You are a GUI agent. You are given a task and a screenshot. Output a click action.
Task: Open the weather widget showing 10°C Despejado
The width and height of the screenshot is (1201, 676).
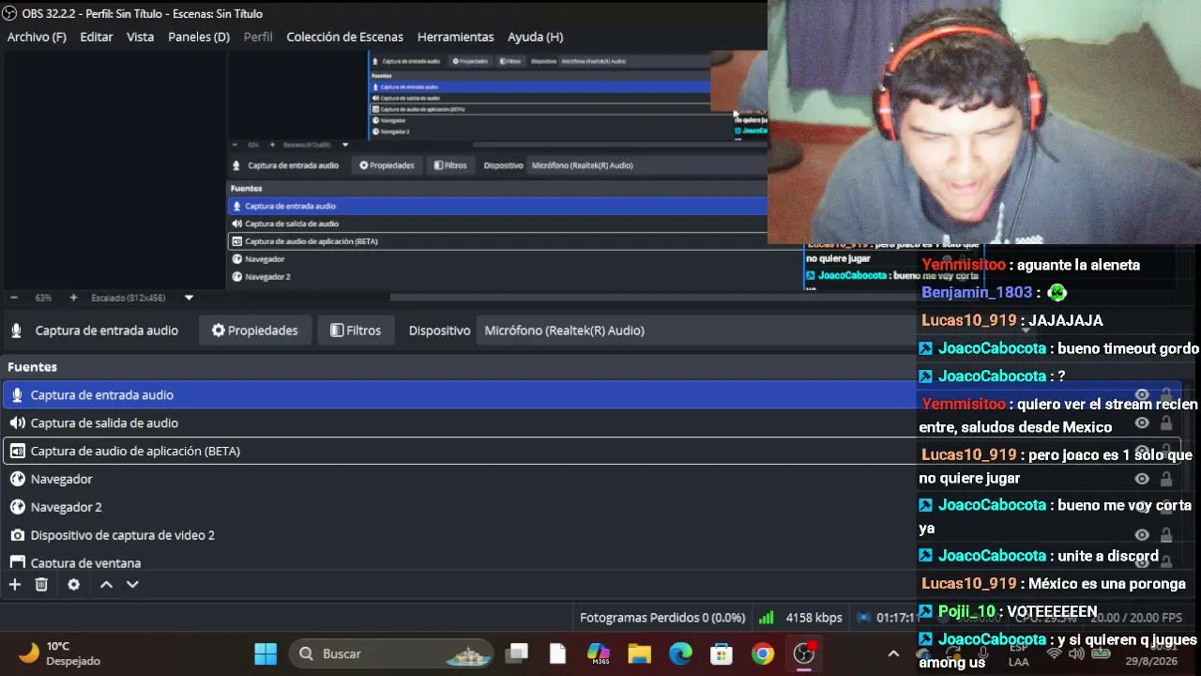[x=60, y=653]
